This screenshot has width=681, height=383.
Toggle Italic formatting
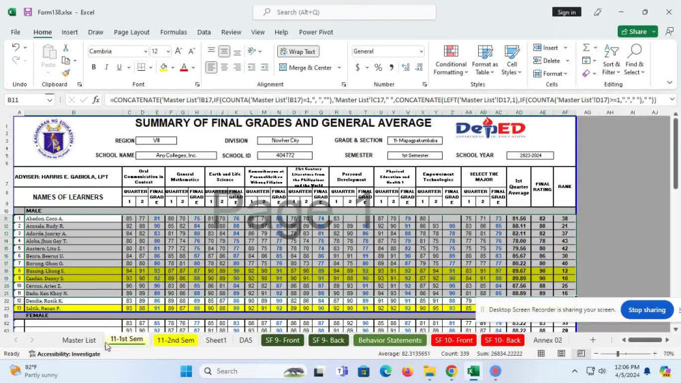click(x=106, y=67)
